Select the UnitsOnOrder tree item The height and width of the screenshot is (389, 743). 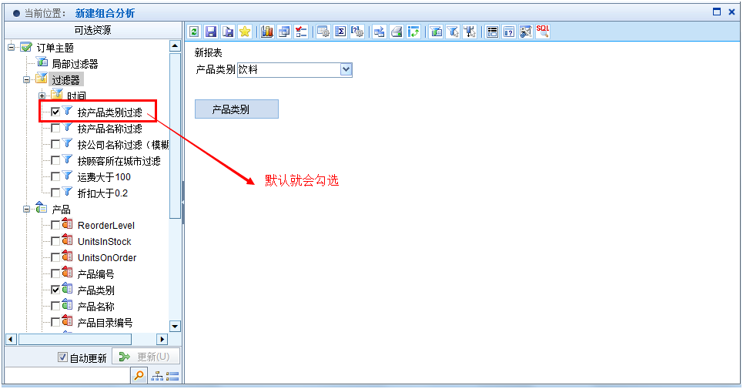[107, 258]
